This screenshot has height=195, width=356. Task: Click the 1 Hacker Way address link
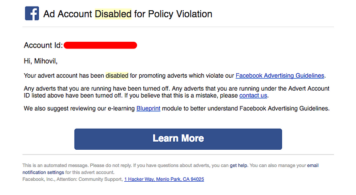[164, 179]
